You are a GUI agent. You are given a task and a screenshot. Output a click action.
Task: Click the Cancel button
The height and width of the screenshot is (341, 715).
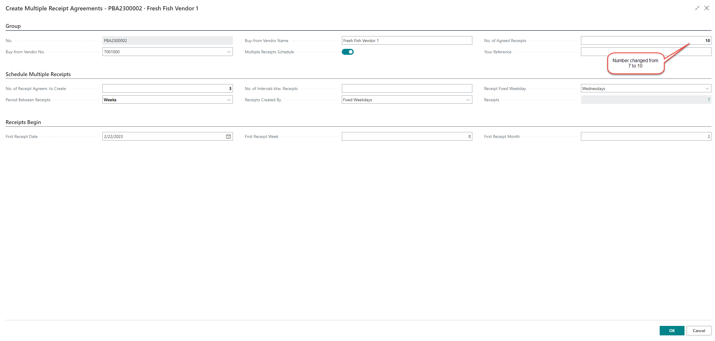(698, 331)
